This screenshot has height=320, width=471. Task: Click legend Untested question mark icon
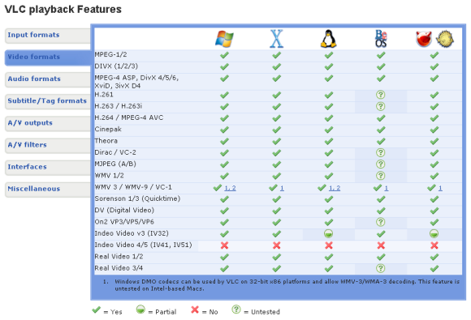236,309
